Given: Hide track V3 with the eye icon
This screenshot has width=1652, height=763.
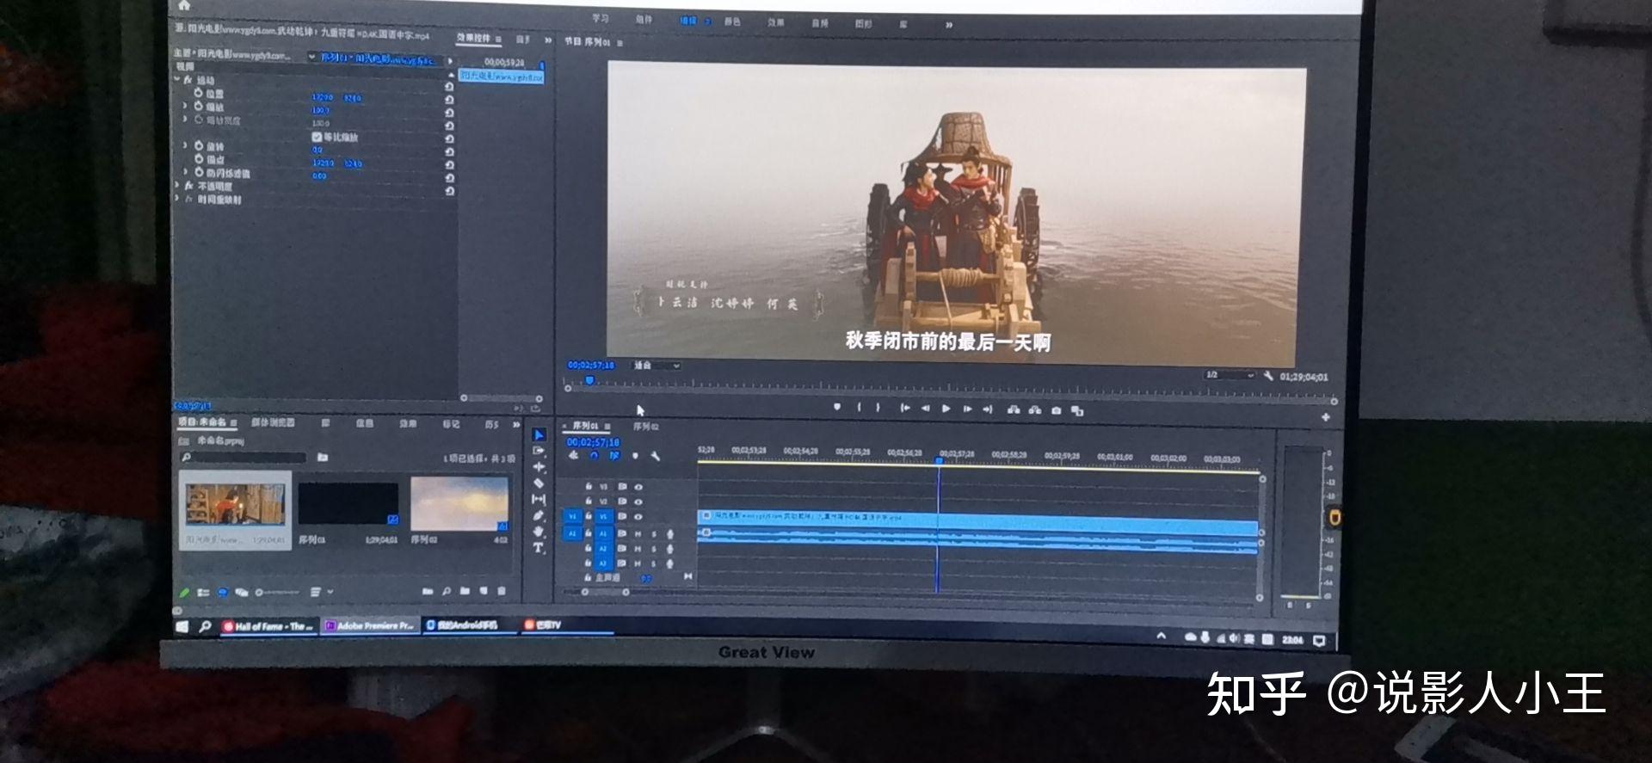Looking at the screenshot, I should [638, 487].
